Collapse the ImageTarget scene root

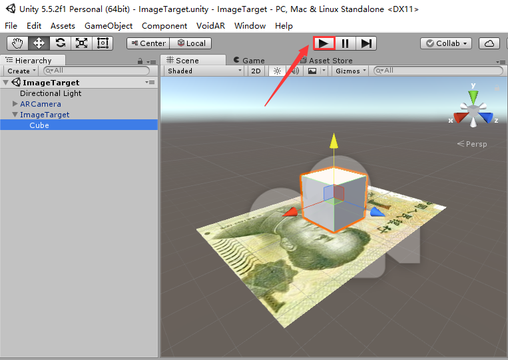(5, 83)
